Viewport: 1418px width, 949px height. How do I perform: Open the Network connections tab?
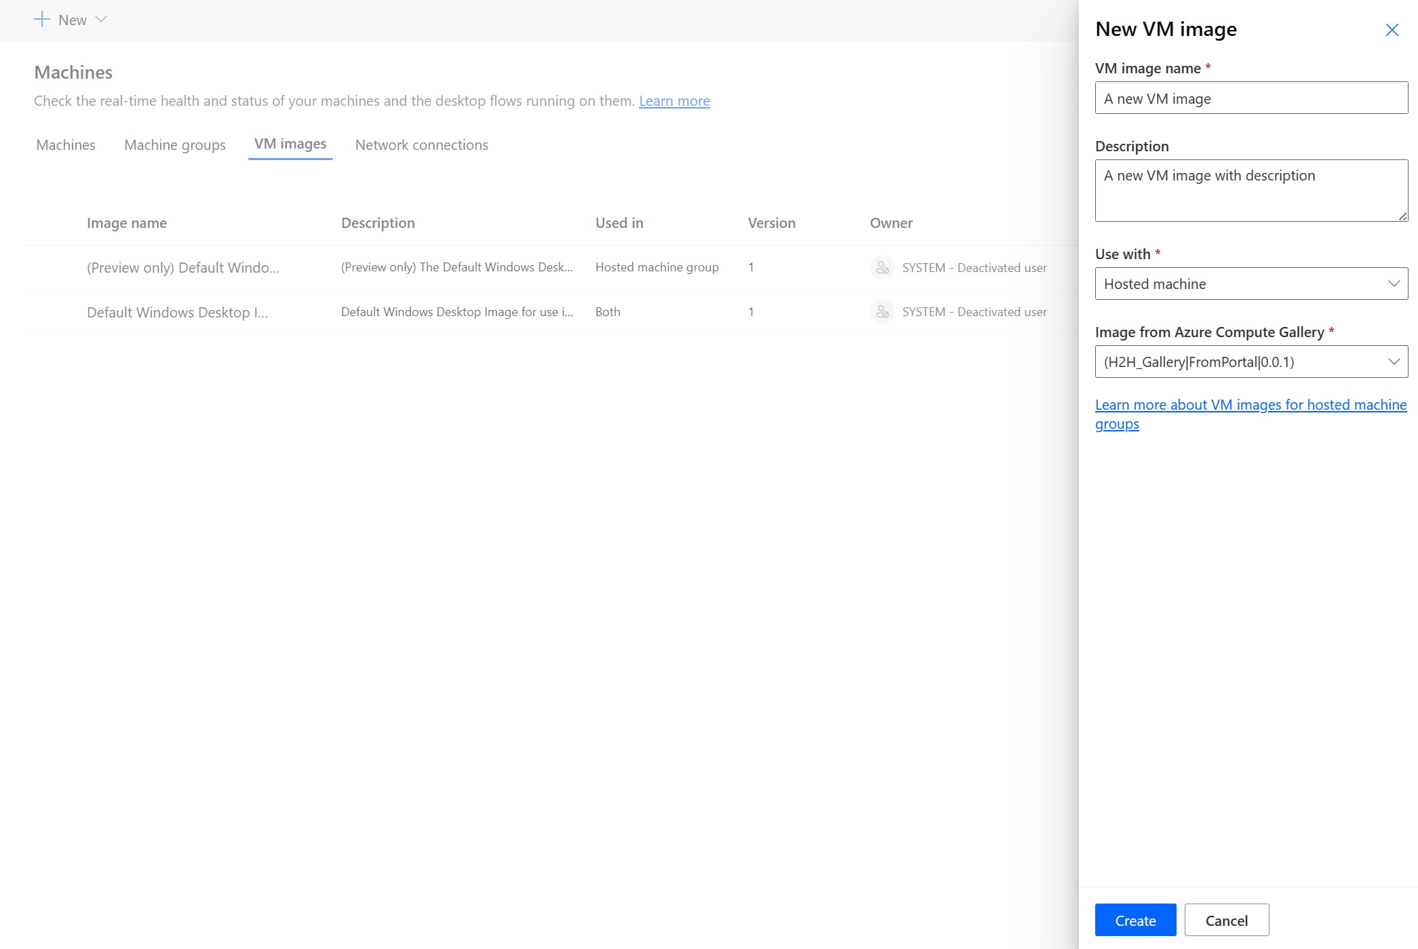coord(422,144)
